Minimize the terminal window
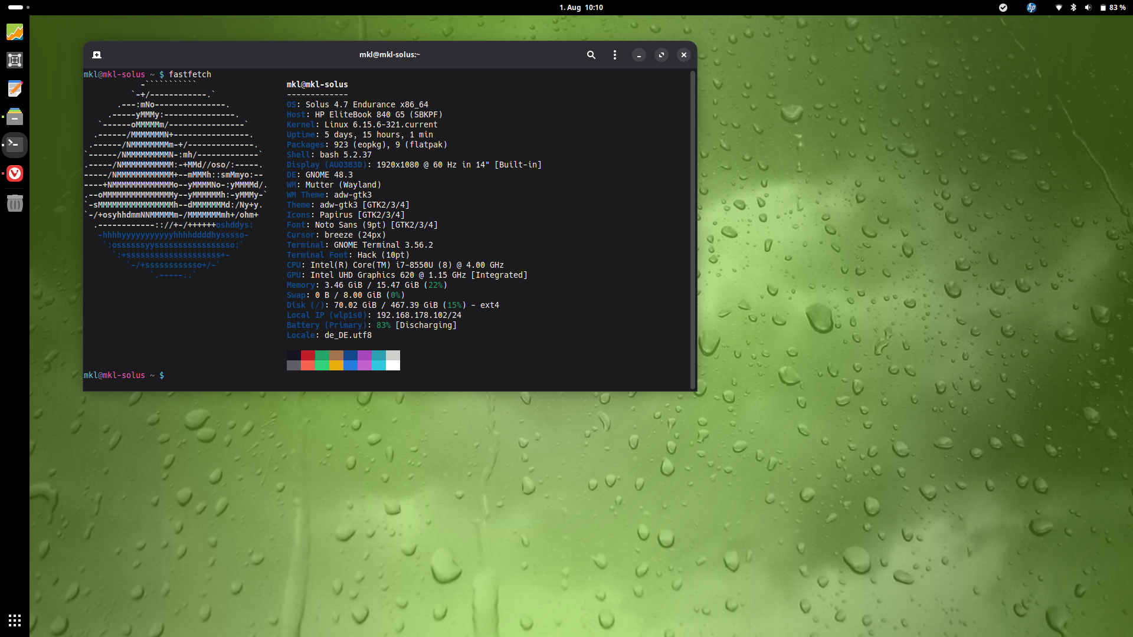The height and width of the screenshot is (637, 1133). pos(639,55)
